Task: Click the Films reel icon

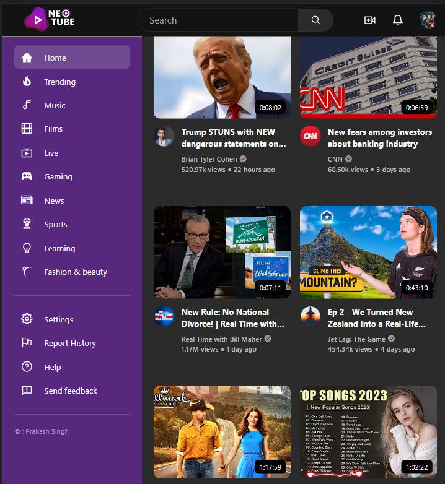Action: 27,128
